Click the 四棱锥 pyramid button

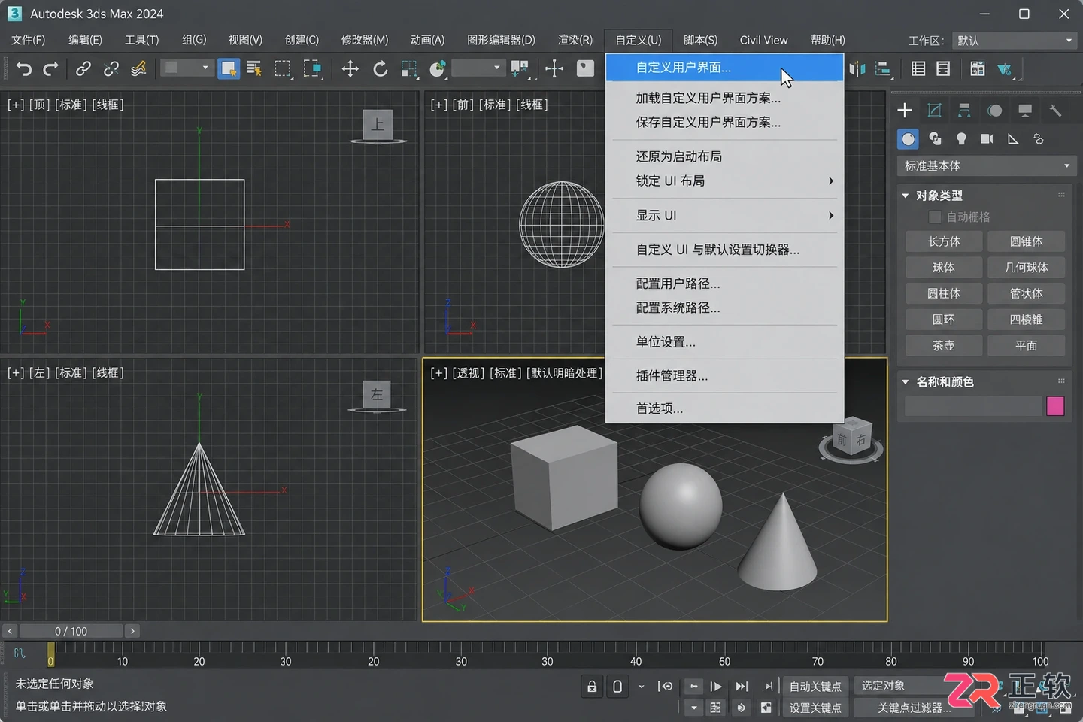[1026, 320]
